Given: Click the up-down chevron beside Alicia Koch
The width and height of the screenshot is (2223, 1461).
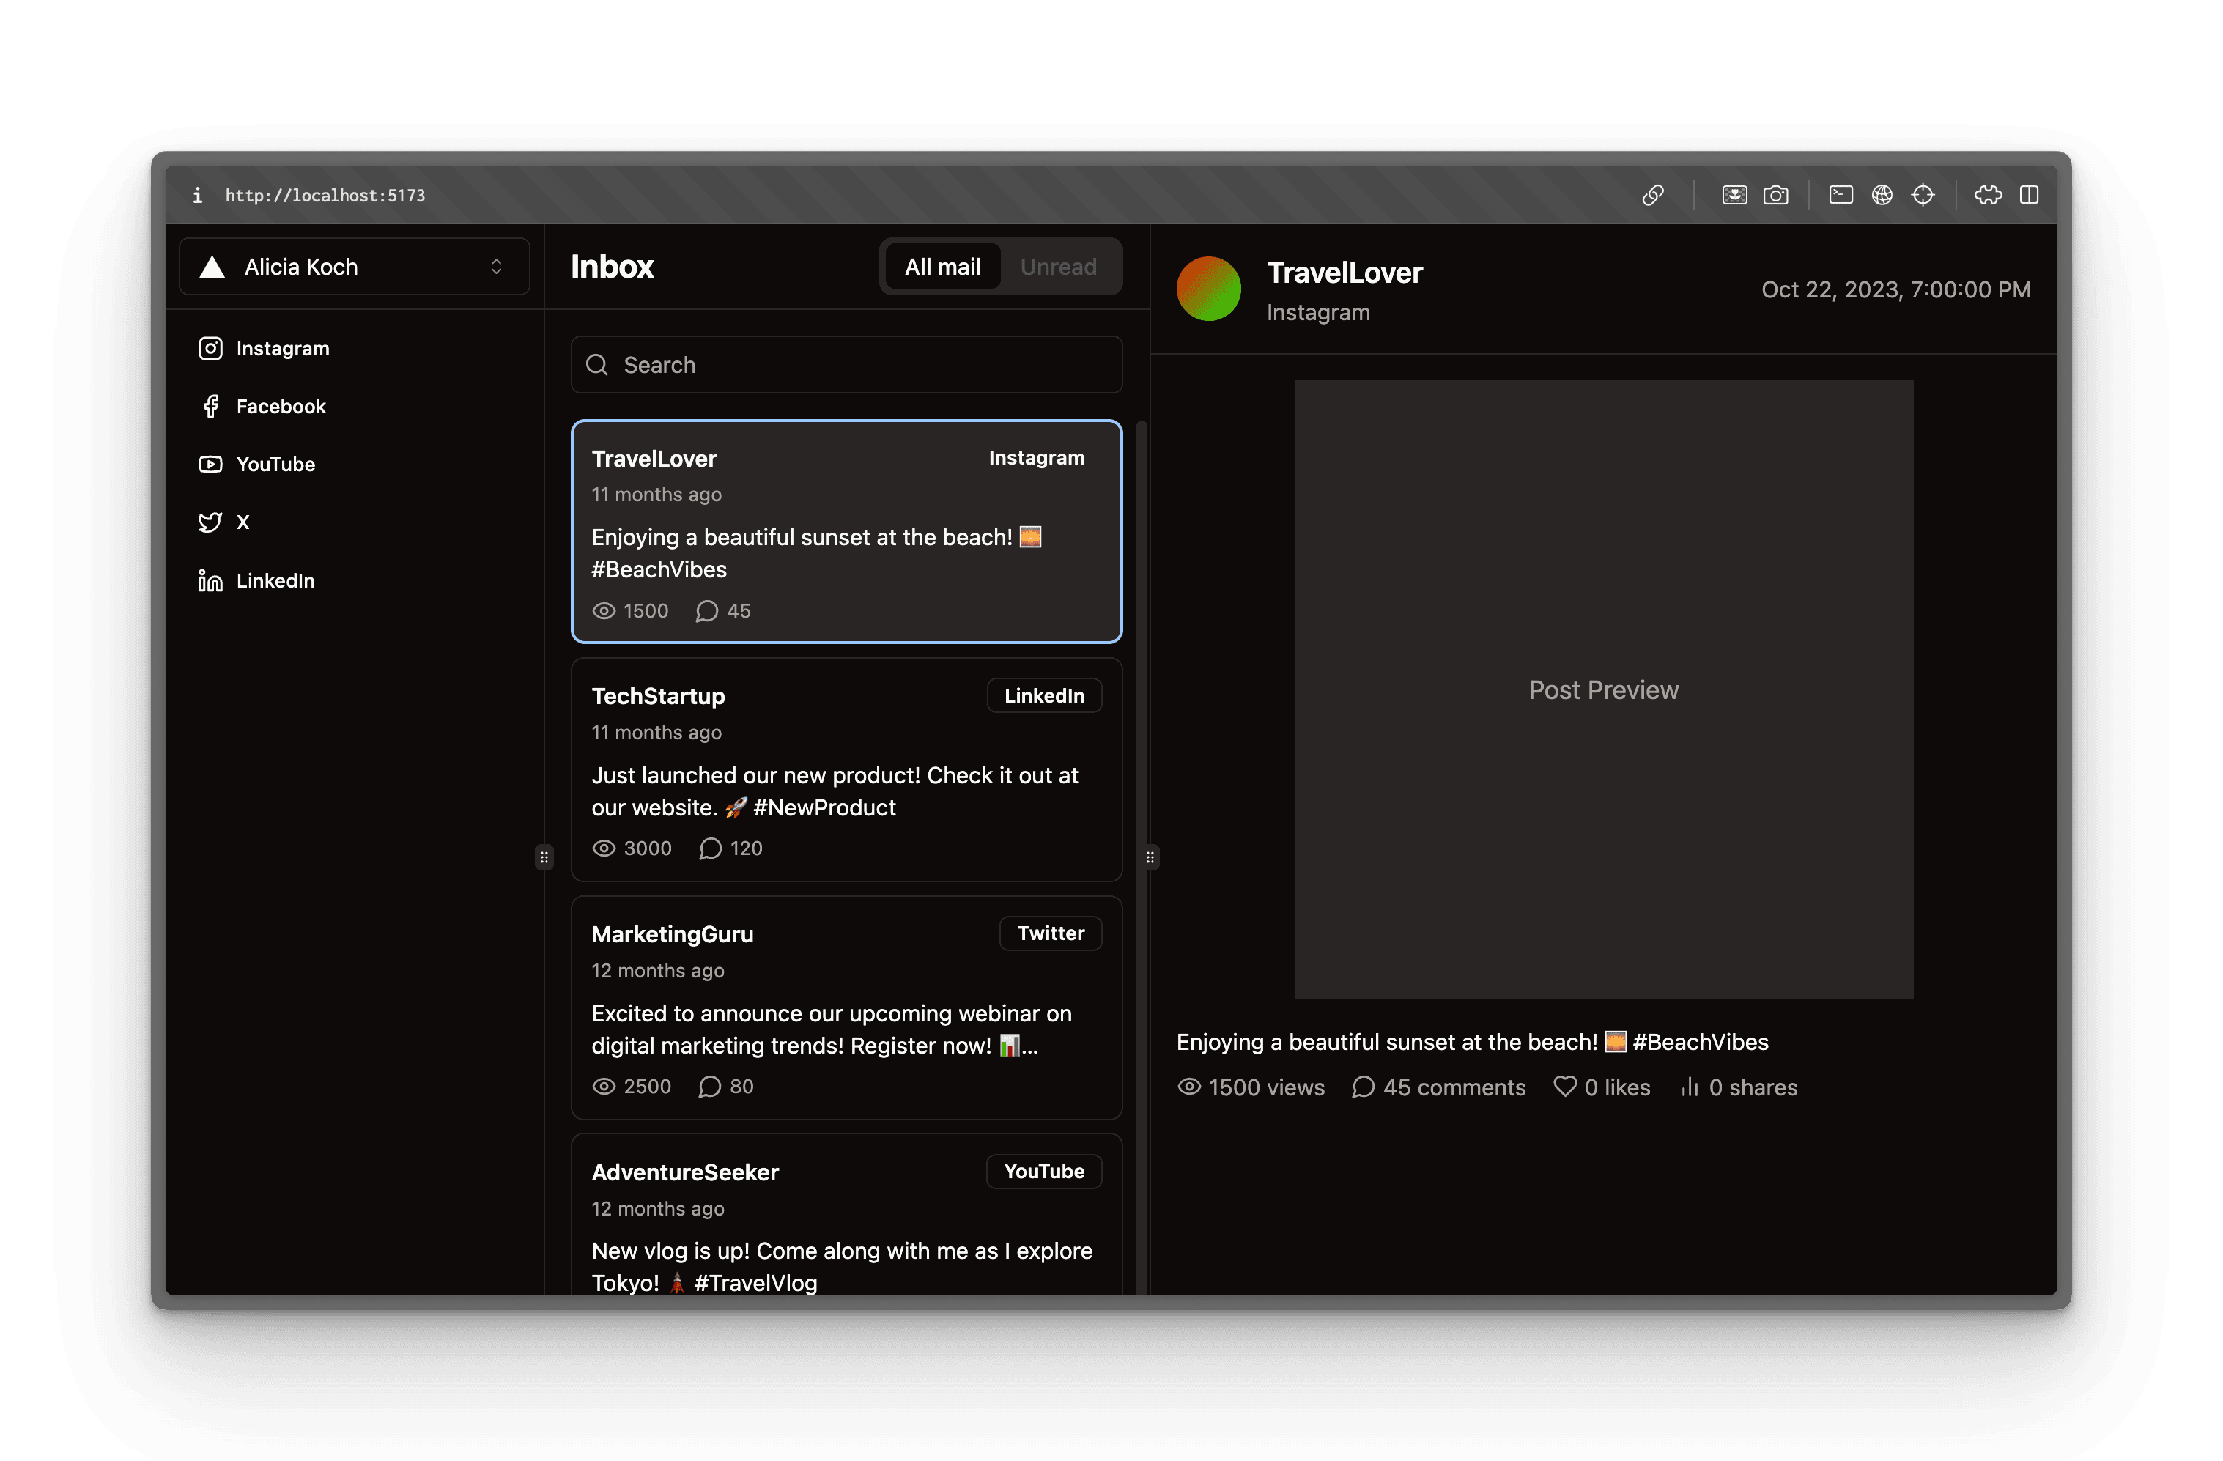Looking at the screenshot, I should (496, 266).
